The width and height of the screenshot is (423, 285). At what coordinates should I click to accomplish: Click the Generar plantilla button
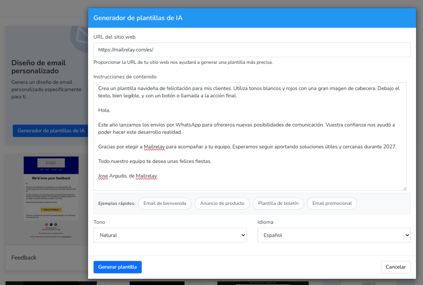[117, 267]
